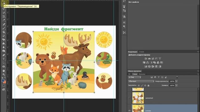This screenshot has height=112, width=200.
Task: Select the Zoom tool
Action: 4,75
